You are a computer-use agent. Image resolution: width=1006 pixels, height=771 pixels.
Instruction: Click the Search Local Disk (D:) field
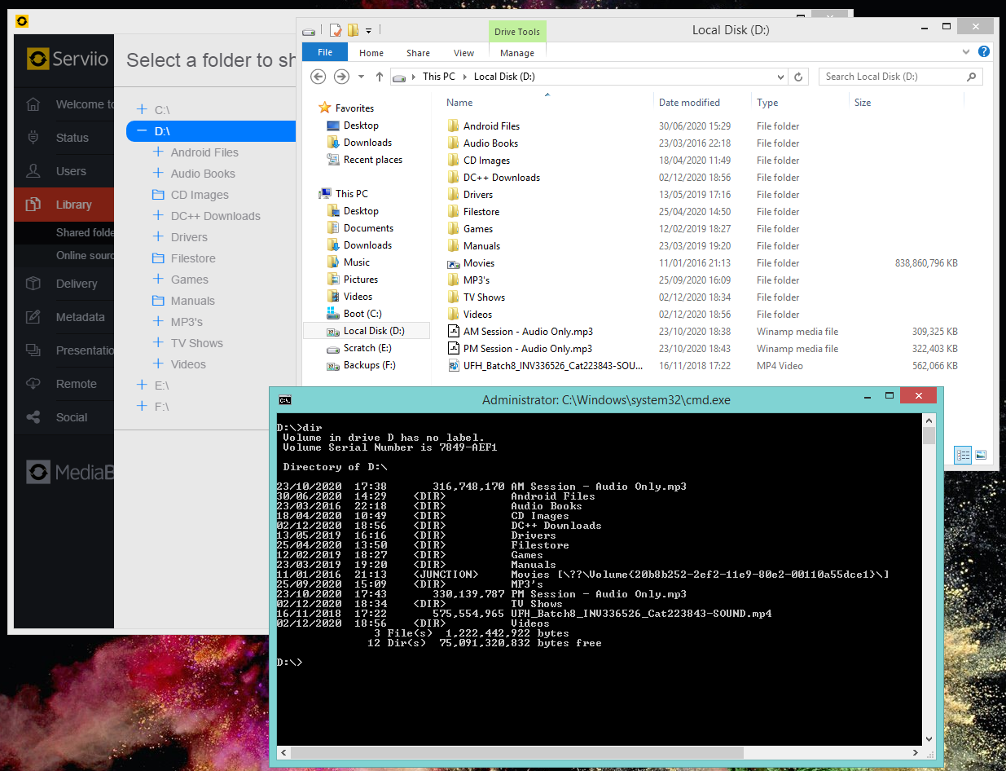coord(892,77)
